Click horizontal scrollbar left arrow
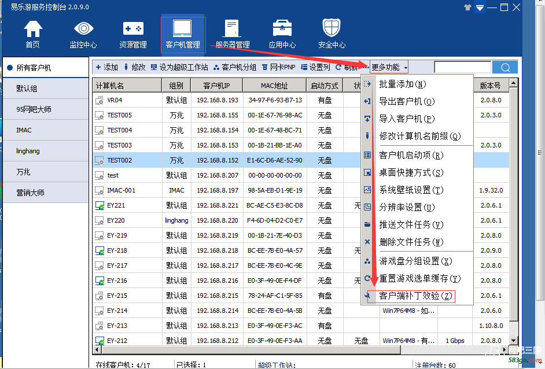The image size is (545, 369). (97, 349)
